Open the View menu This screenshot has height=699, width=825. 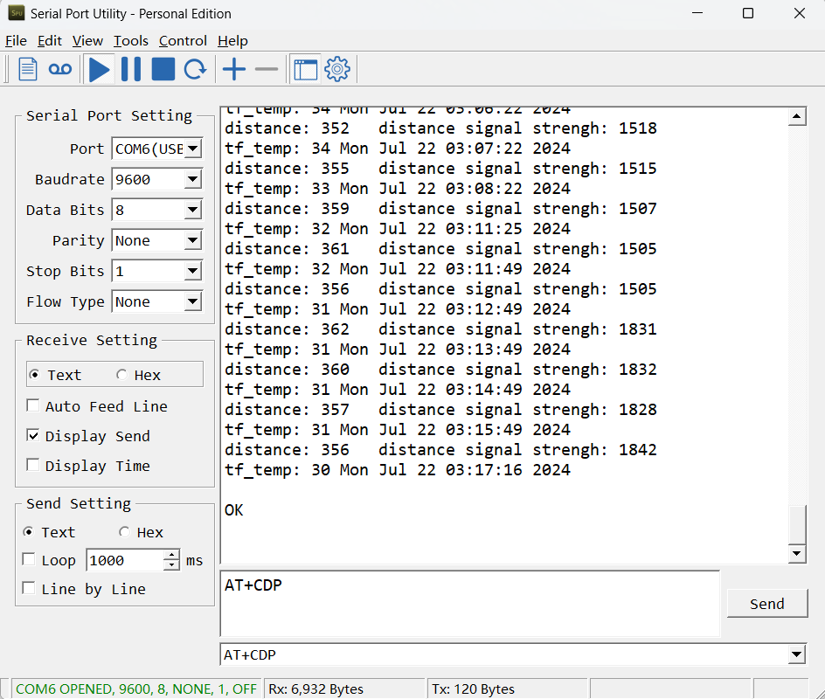[x=87, y=41]
